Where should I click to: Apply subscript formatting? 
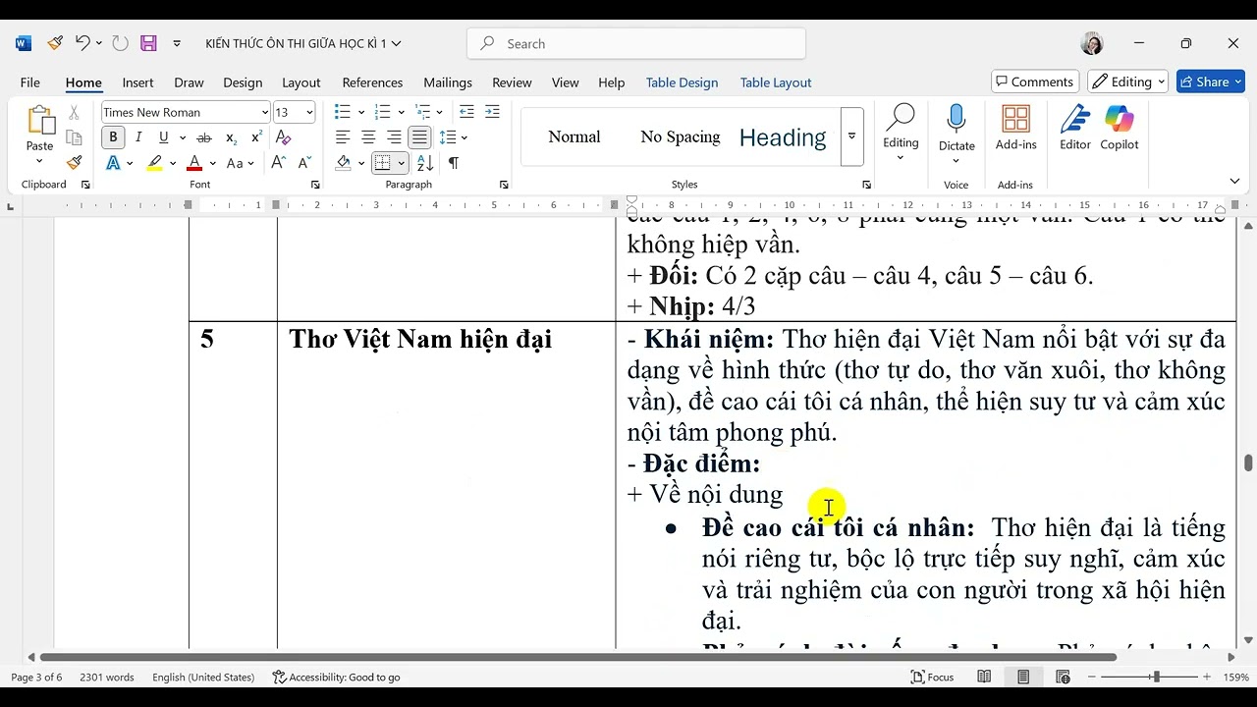click(x=231, y=137)
